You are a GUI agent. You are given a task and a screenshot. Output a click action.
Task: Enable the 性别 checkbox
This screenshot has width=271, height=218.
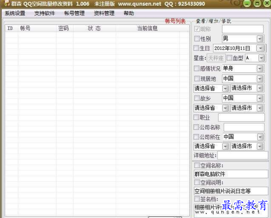(x=197, y=38)
